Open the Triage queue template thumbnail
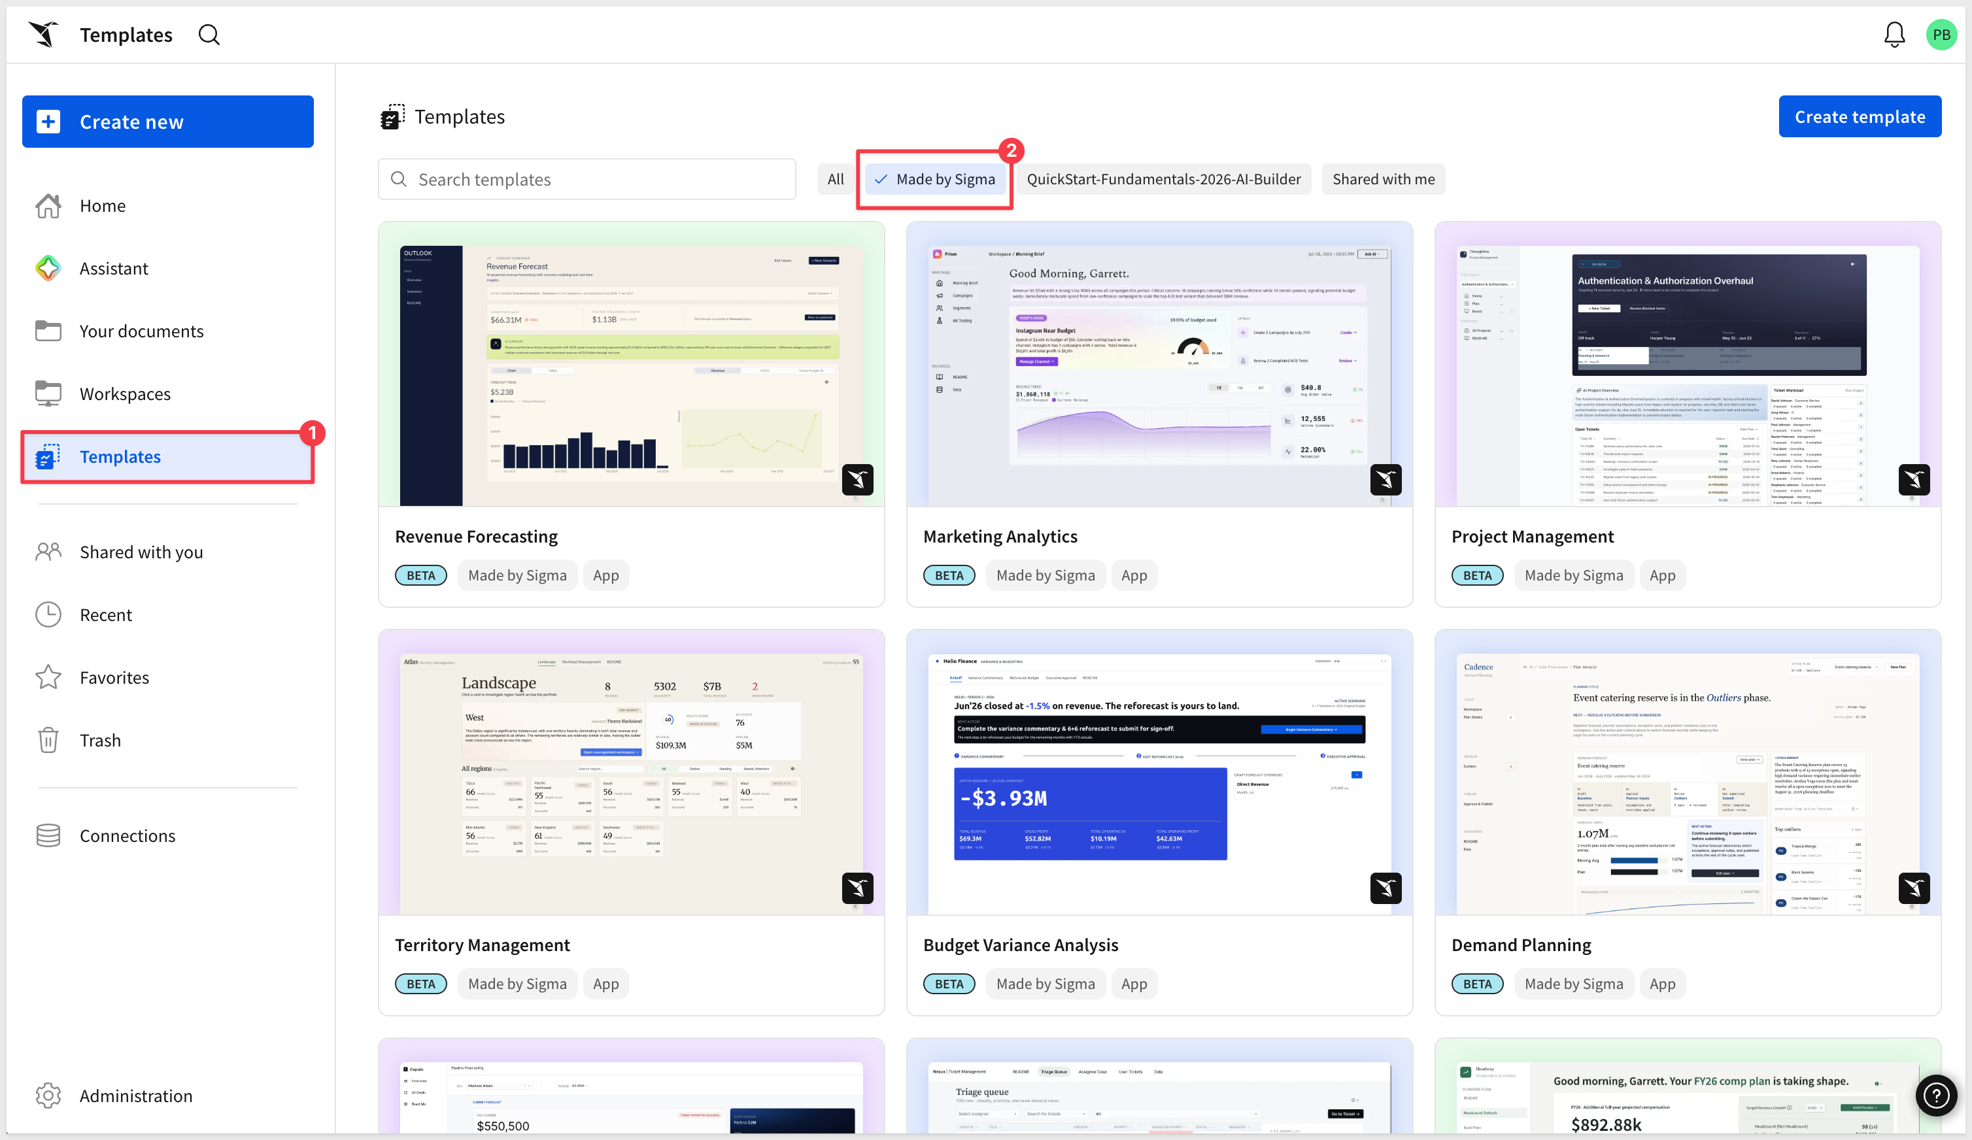Image resolution: width=1972 pixels, height=1140 pixels. point(1160,1086)
